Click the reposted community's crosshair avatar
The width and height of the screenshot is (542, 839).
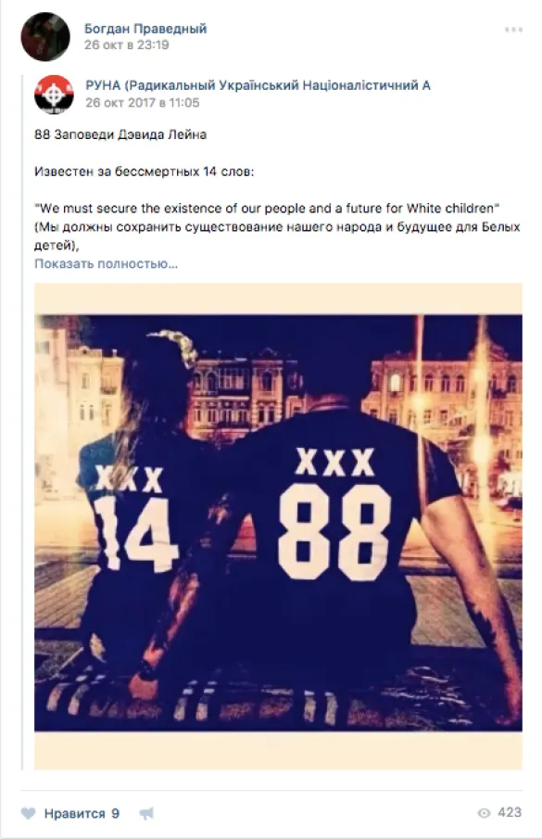pyautogui.click(x=54, y=95)
